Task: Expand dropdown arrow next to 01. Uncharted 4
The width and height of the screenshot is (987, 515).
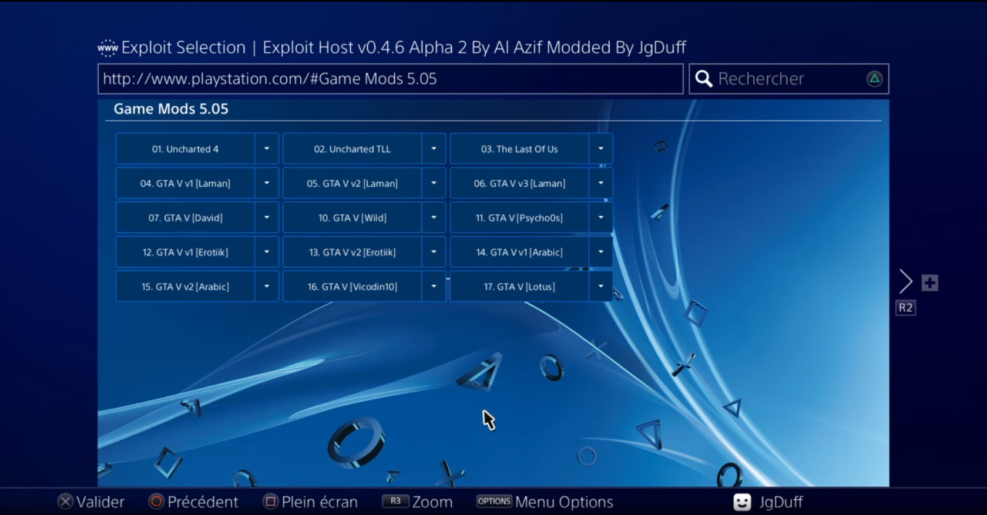Action: 267,149
